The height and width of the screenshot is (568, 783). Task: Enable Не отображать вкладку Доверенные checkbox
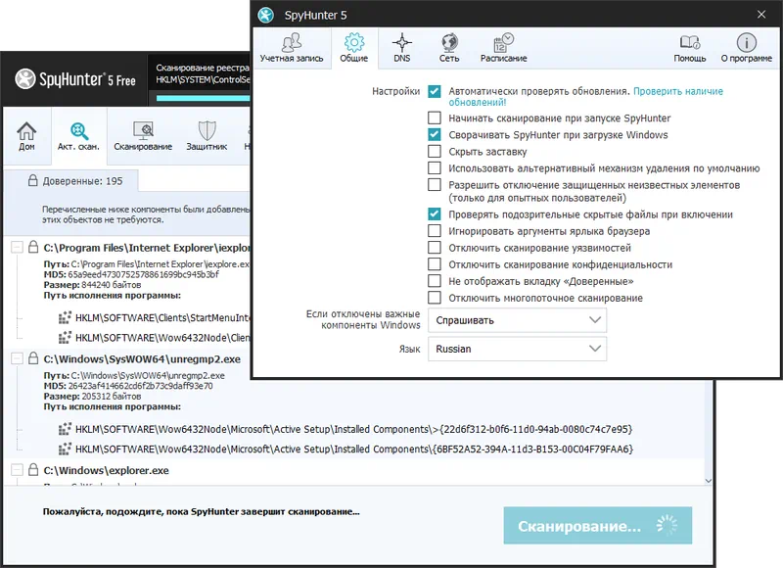[435, 281]
